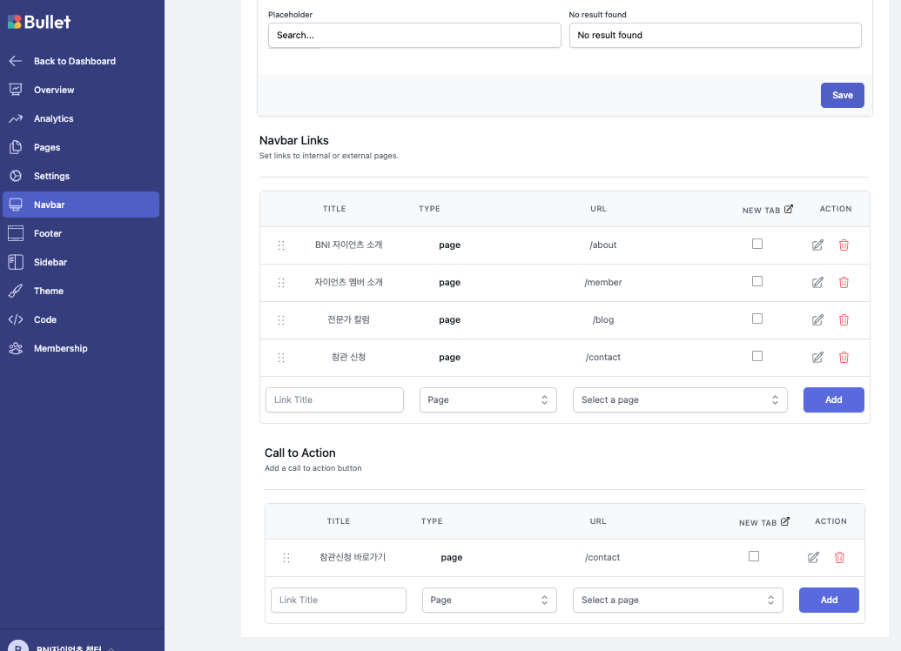Click the Save button
Image resolution: width=901 pixels, height=651 pixels.
click(843, 96)
